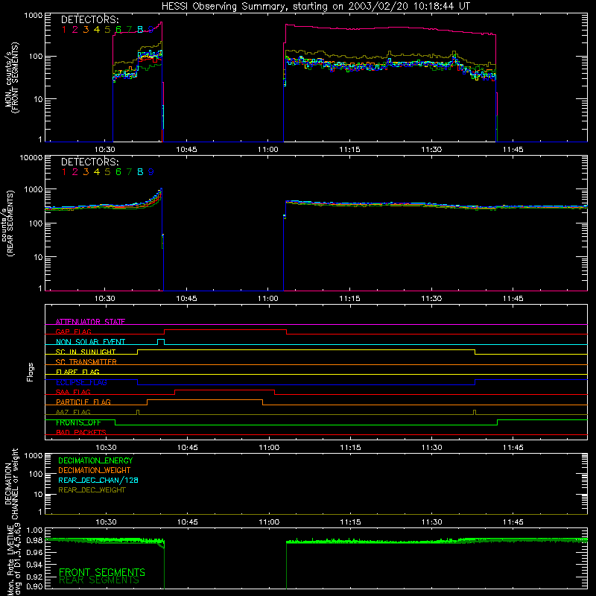Click the NON_SOLAR_EVENT flag label
Viewport: 596px width, 596px height.
coord(90,342)
